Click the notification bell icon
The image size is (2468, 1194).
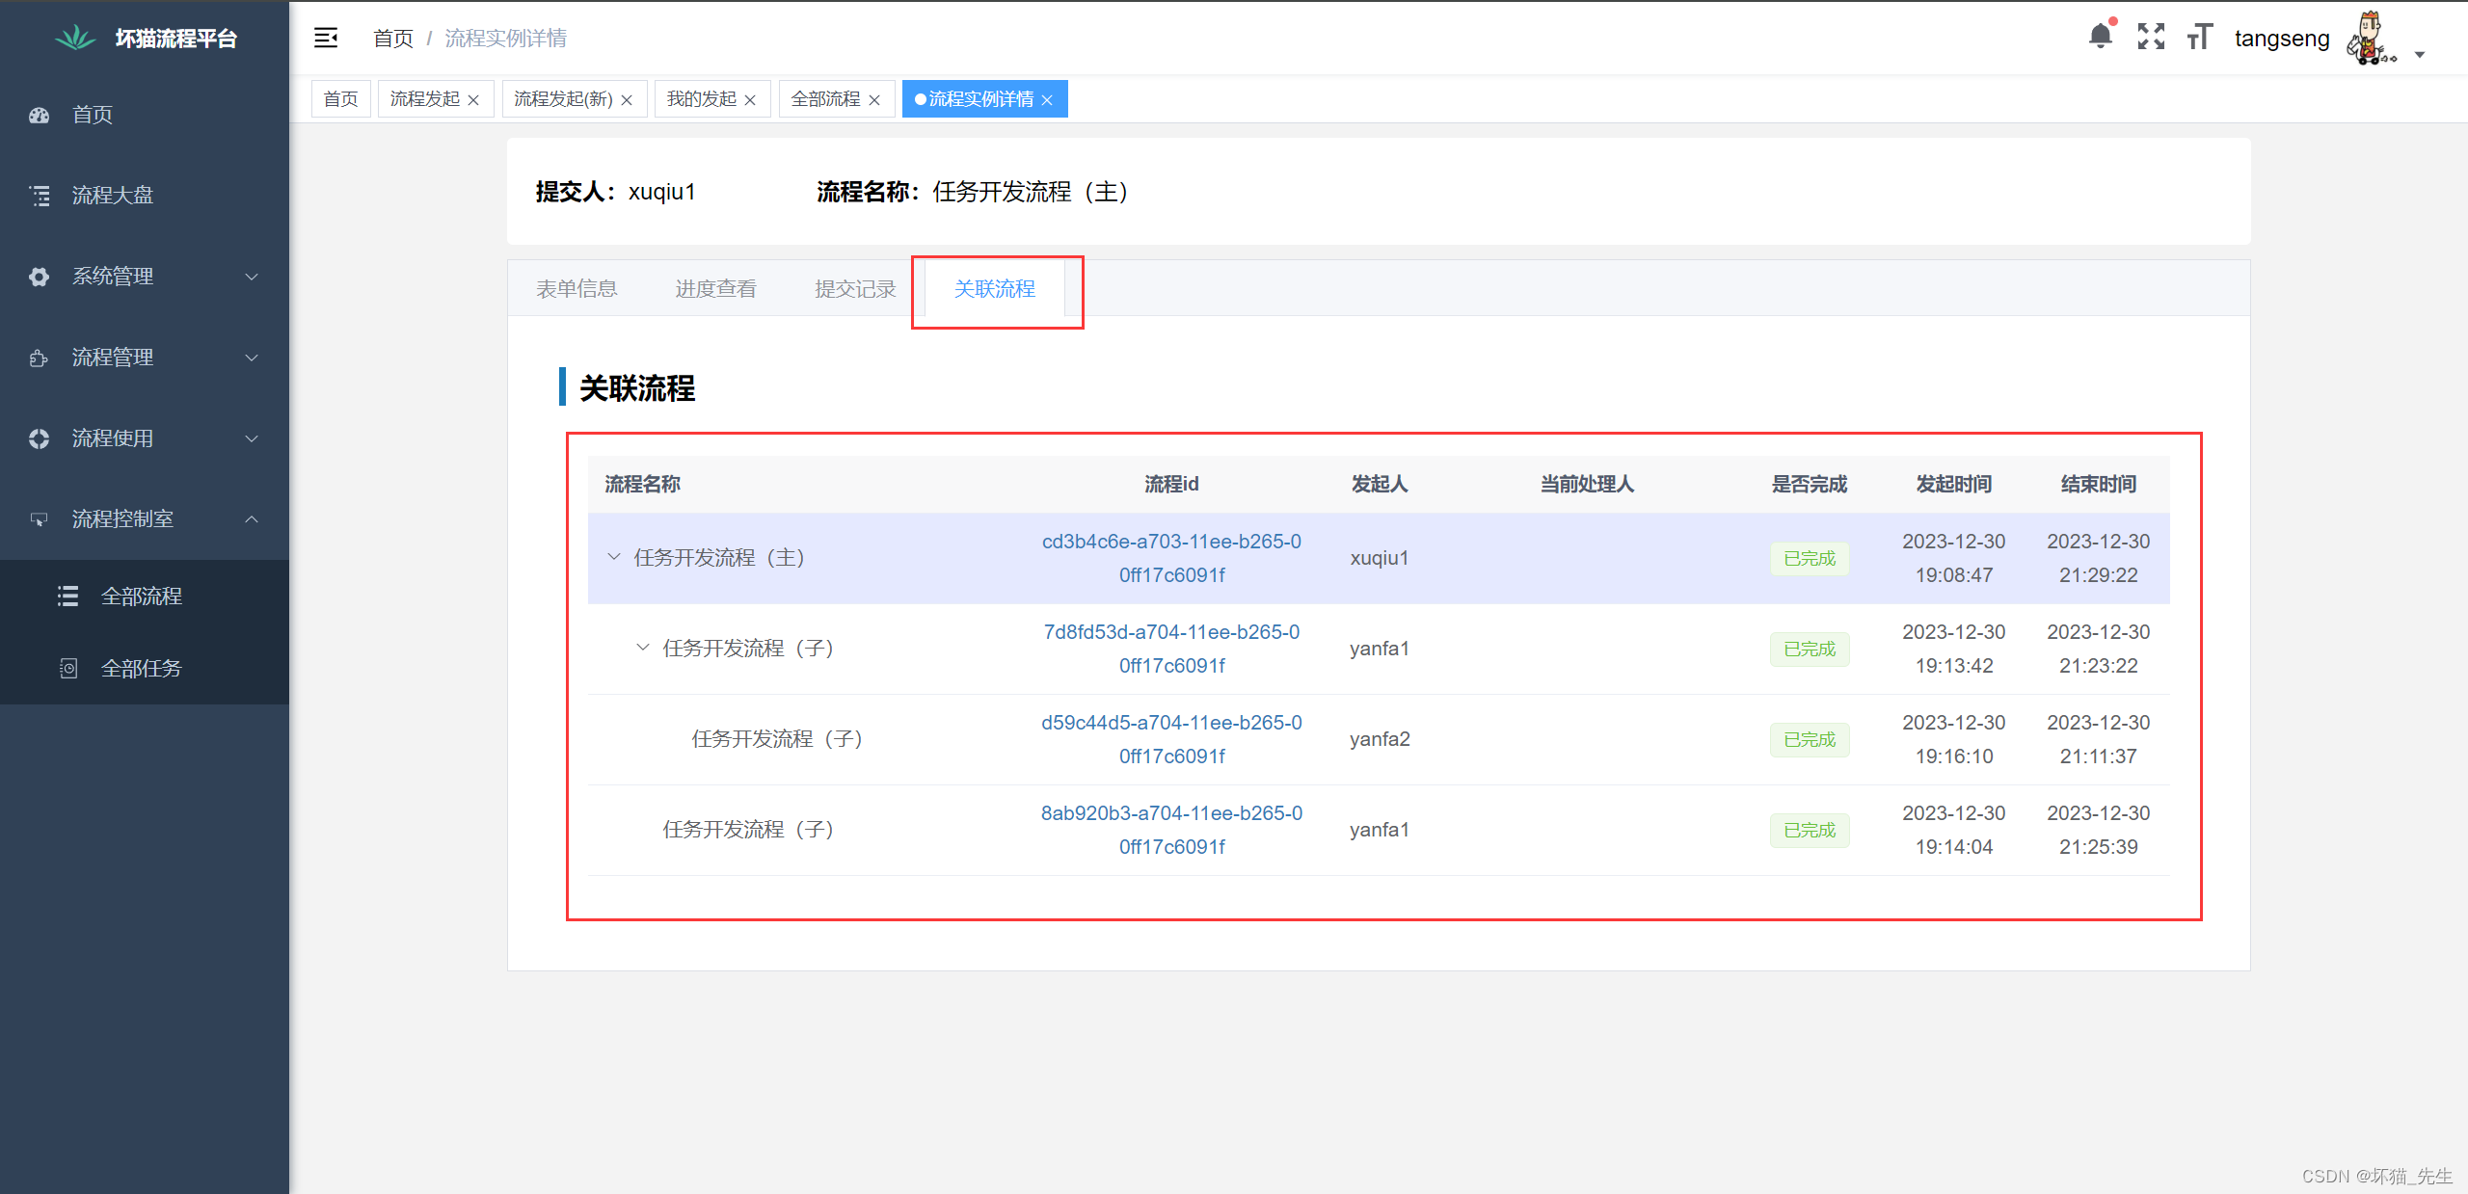click(2100, 37)
